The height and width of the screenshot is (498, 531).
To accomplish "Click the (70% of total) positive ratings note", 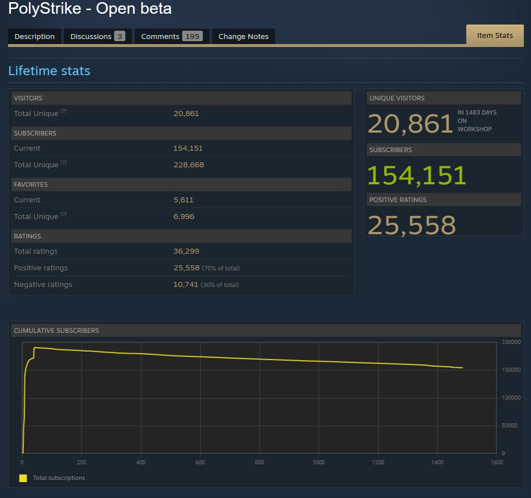I will point(221,268).
